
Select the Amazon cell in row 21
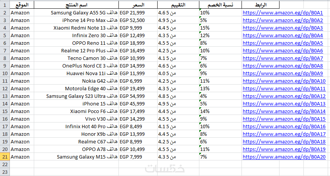pyautogui.click(x=22, y=157)
